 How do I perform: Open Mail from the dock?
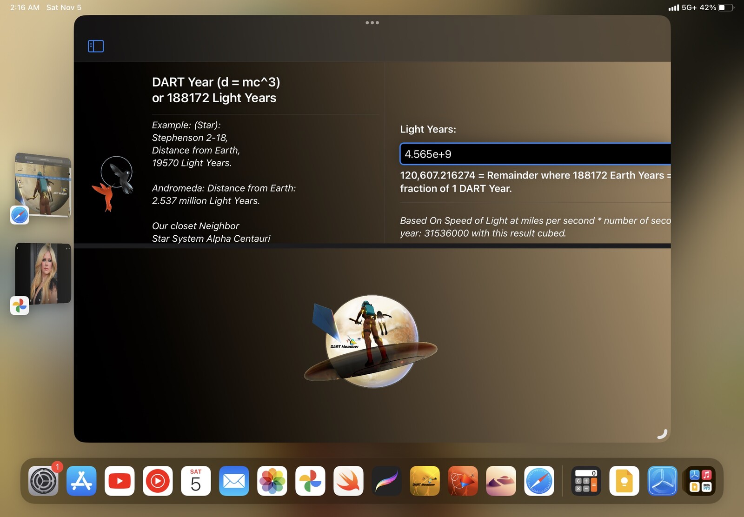click(234, 481)
